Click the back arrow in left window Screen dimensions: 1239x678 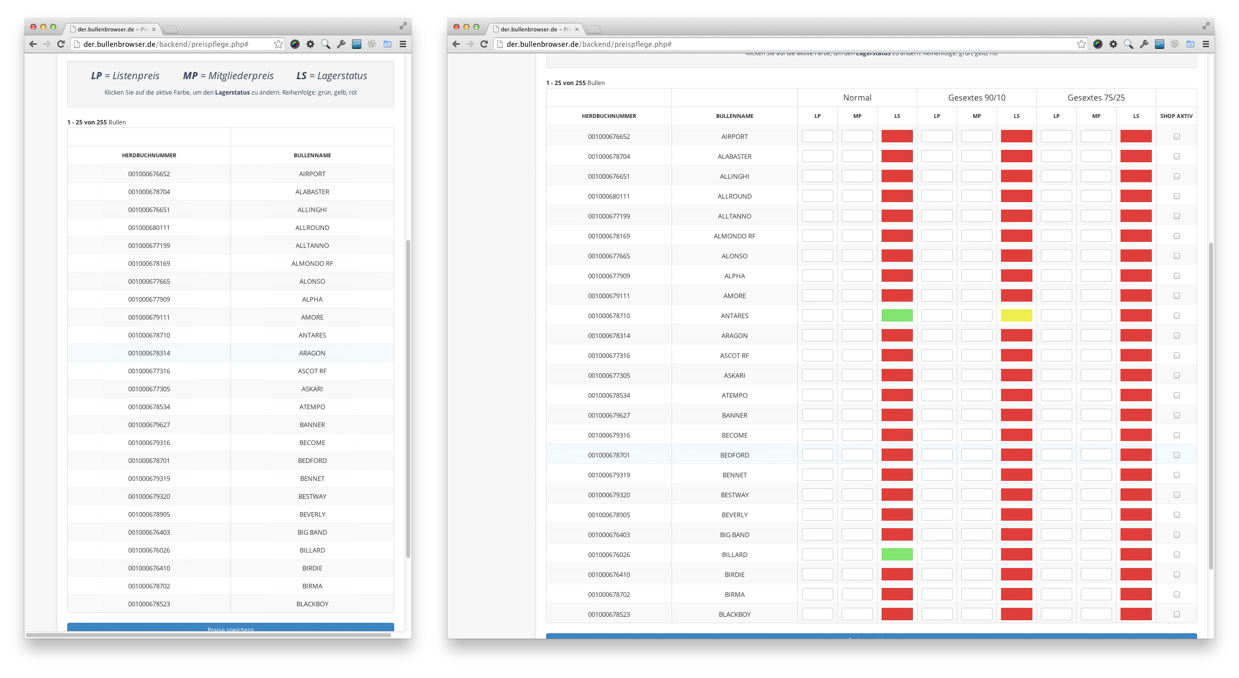33,44
